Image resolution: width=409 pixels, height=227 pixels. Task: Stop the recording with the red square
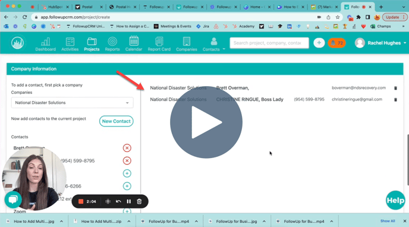(x=81, y=201)
